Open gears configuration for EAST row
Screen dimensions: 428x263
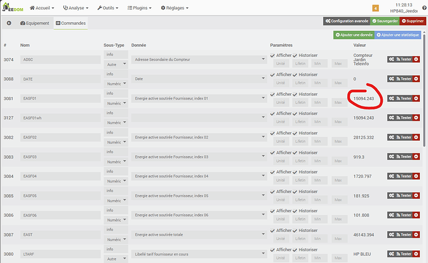392,235
